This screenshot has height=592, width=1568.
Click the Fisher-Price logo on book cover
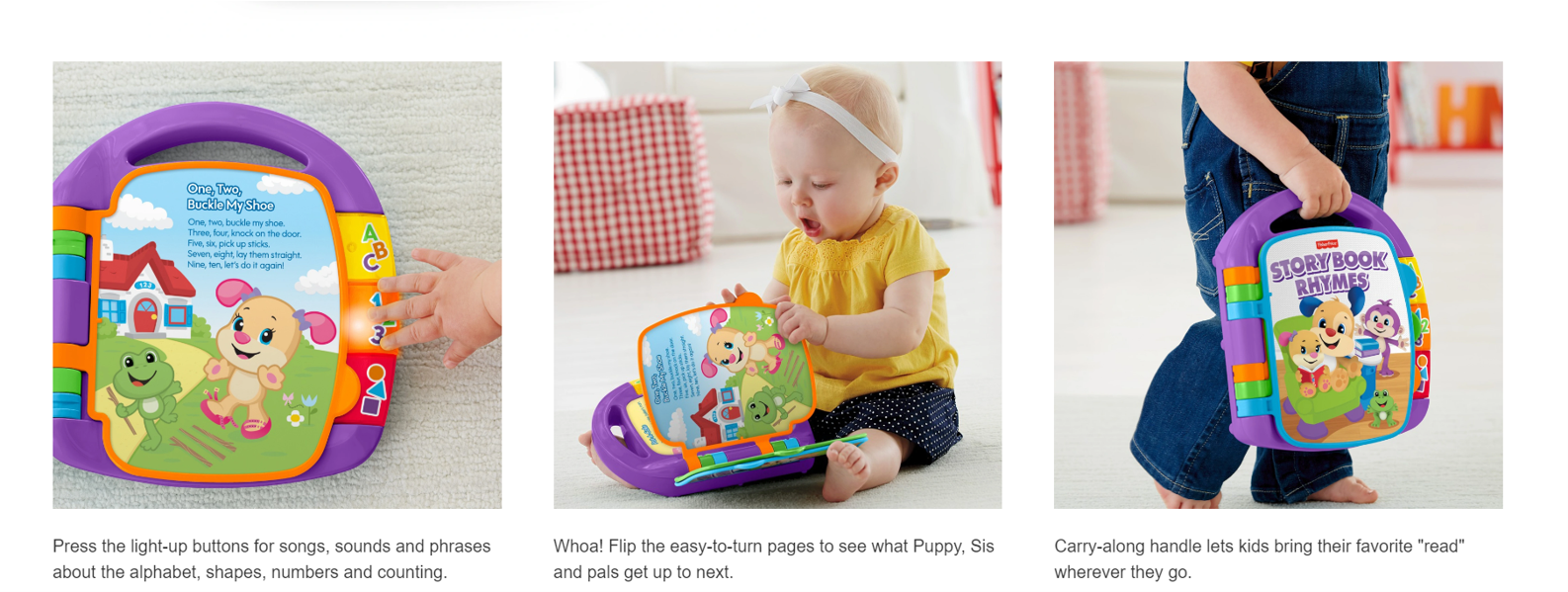pyautogui.click(x=1325, y=243)
